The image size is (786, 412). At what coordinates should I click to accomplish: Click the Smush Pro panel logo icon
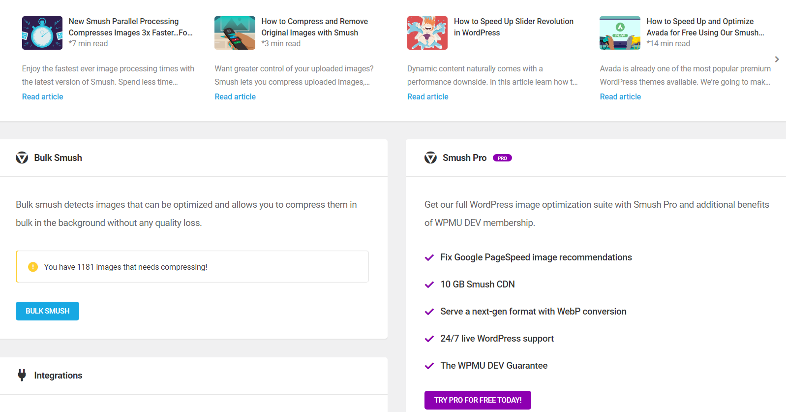click(430, 158)
